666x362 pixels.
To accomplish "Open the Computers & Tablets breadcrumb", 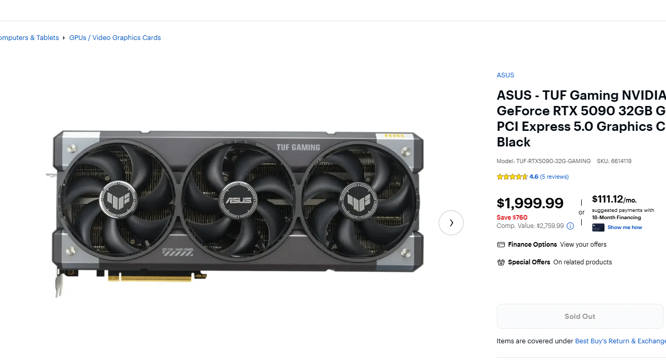I will pos(29,38).
